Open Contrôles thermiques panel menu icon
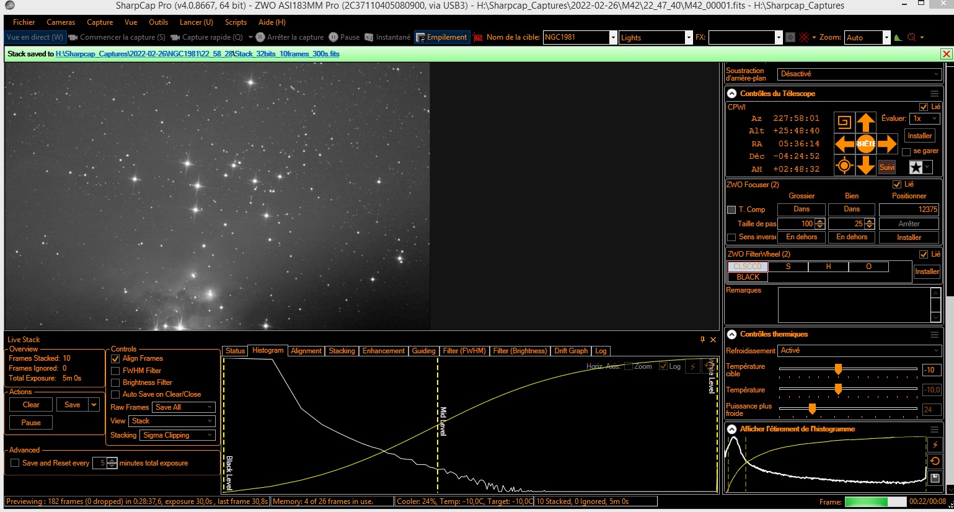 pyautogui.click(x=934, y=334)
